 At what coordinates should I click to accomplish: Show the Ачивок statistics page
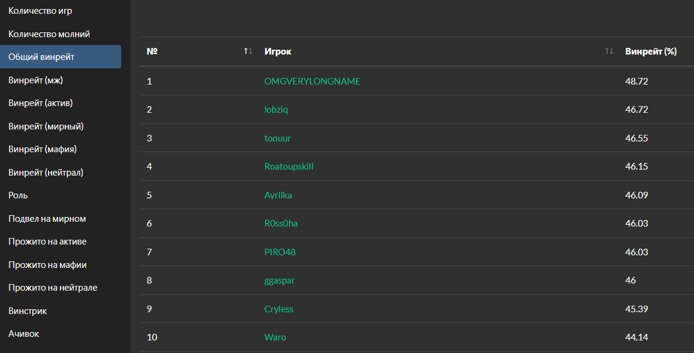[24, 334]
